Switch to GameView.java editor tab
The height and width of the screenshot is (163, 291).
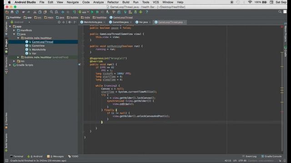[x=120, y=22]
